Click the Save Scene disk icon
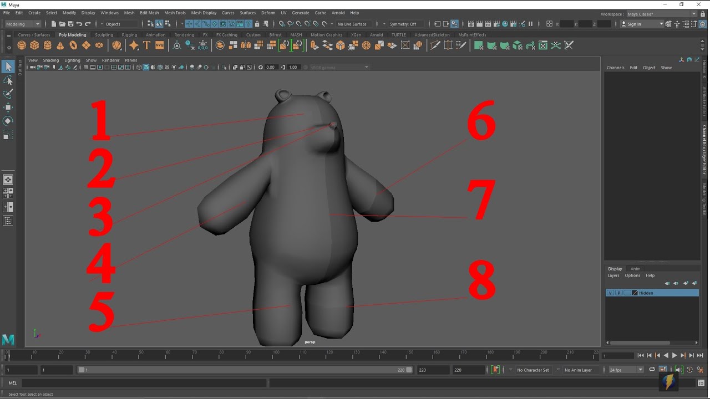Image resolution: width=710 pixels, height=399 pixels. point(70,24)
